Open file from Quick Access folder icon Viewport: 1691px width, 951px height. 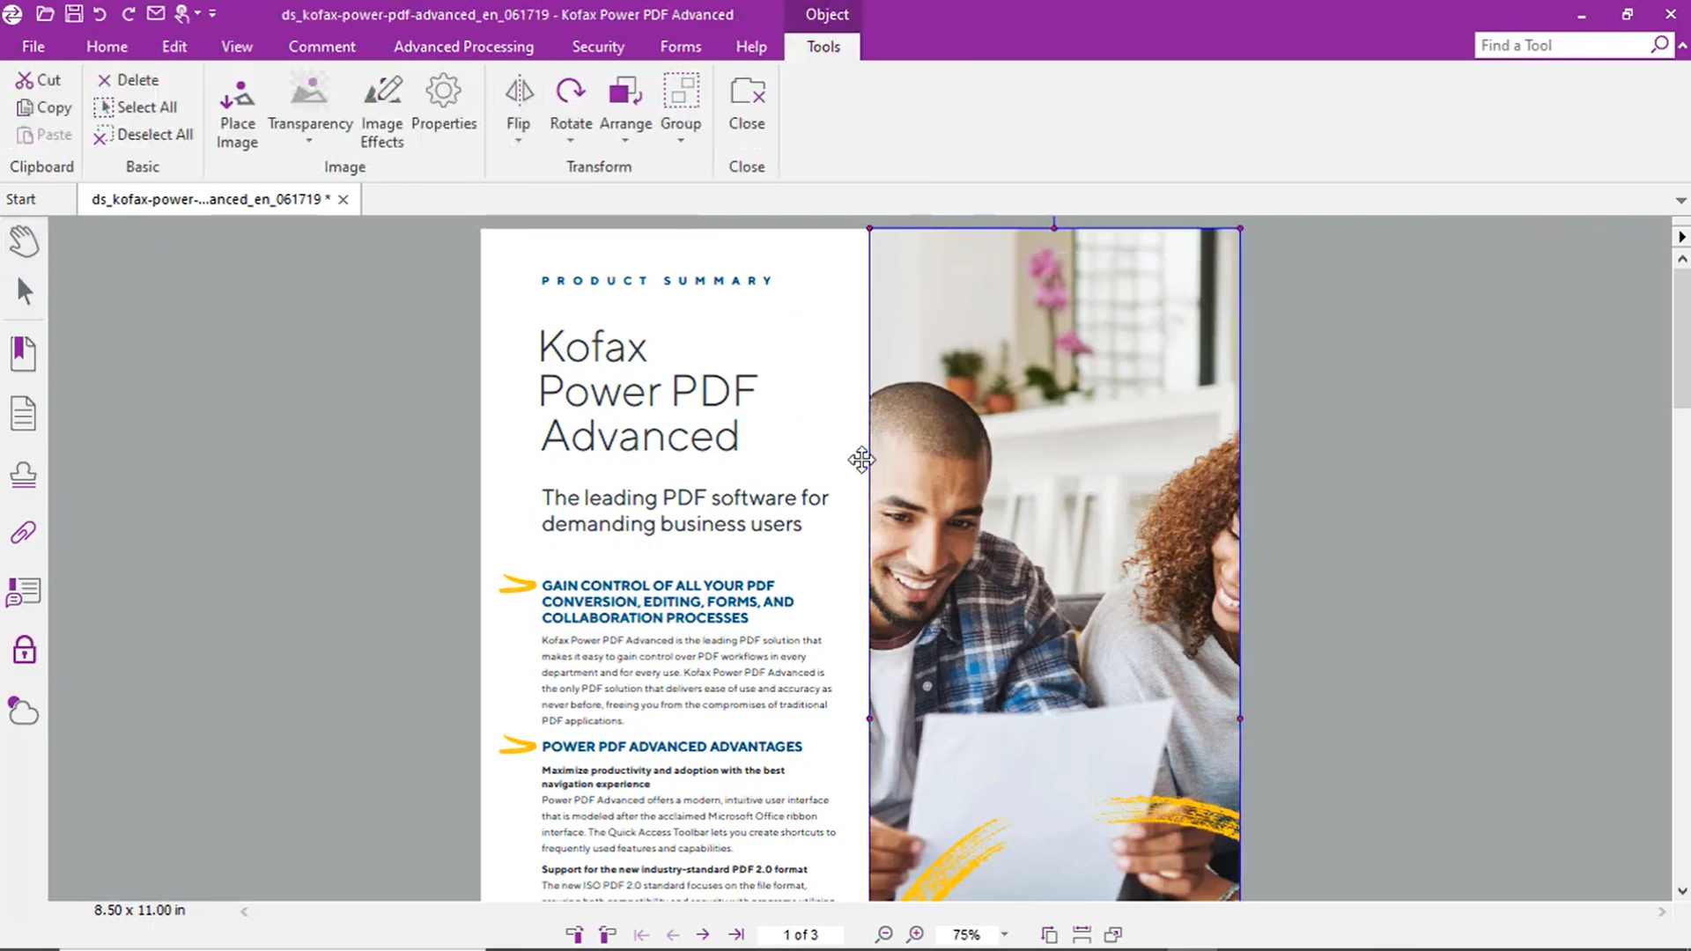pyautogui.click(x=45, y=14)
